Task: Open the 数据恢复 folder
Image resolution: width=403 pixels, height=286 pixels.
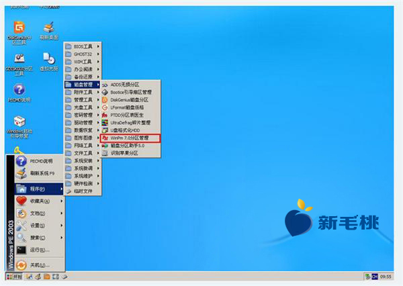Action: [x=83, y=130]
